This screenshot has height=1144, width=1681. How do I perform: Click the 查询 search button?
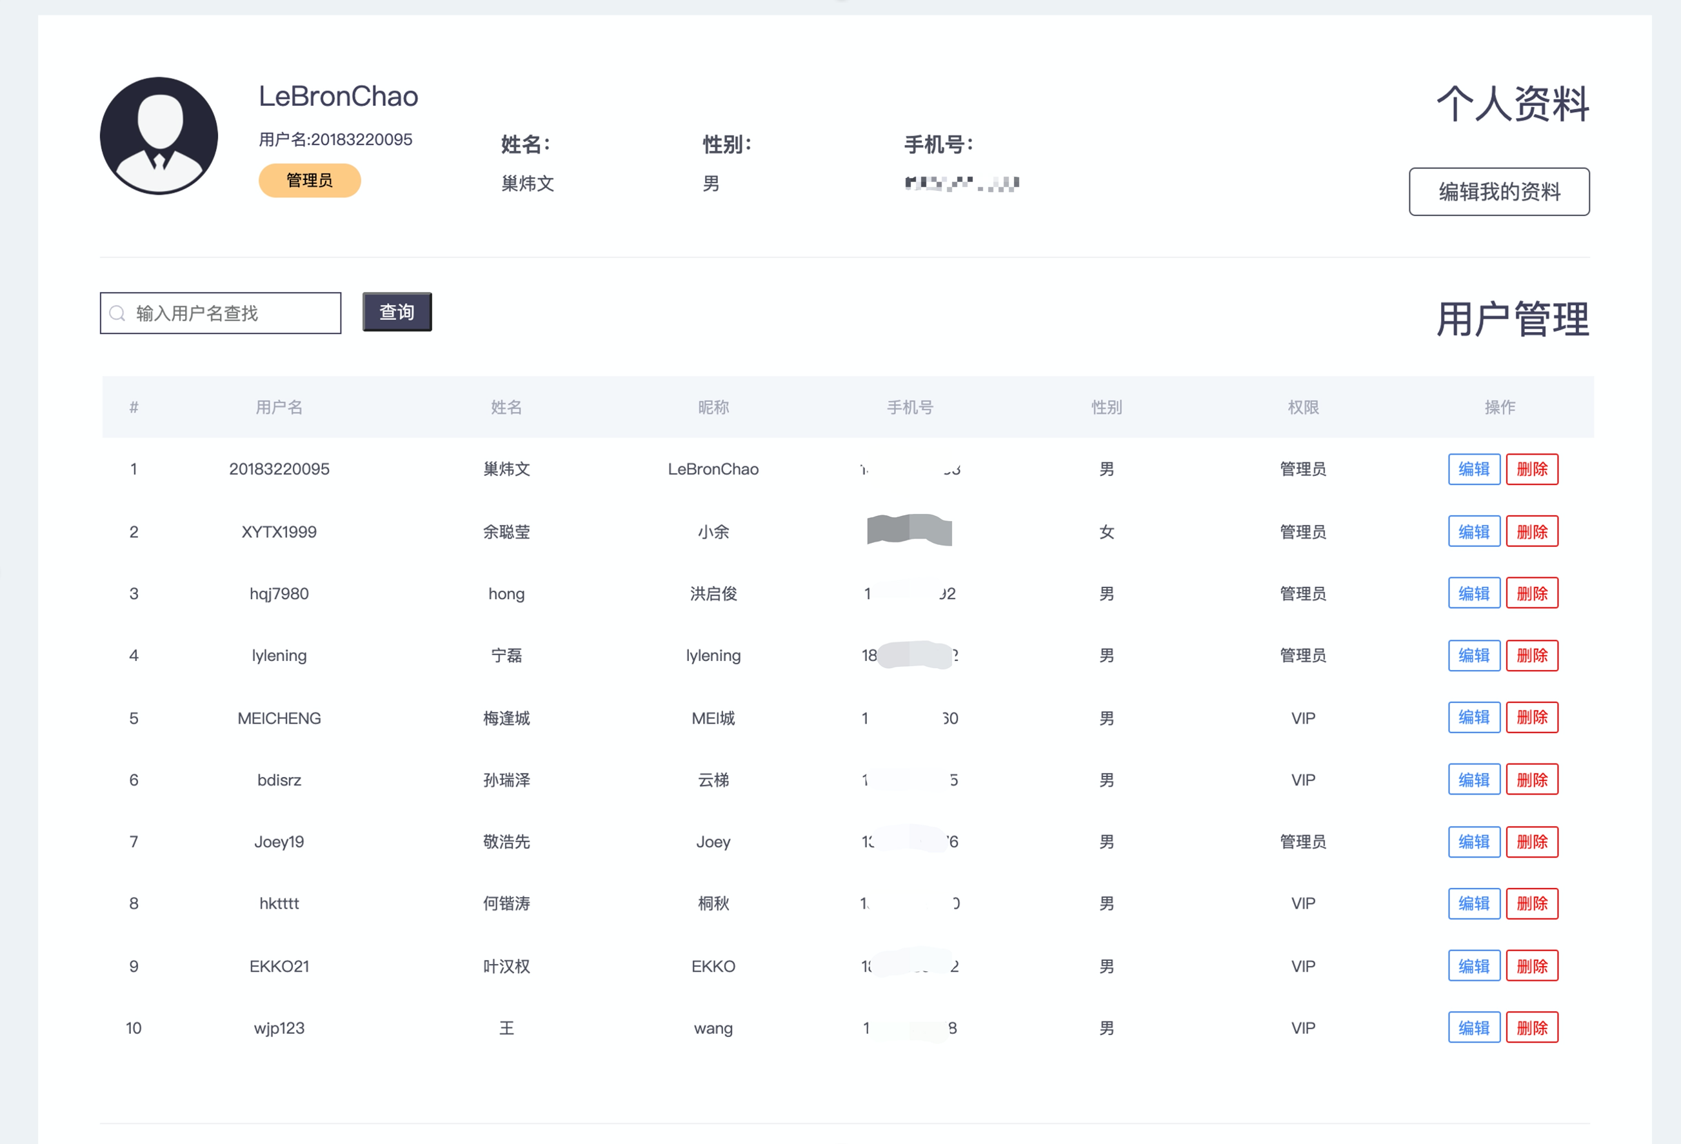[x=397, y=311]
